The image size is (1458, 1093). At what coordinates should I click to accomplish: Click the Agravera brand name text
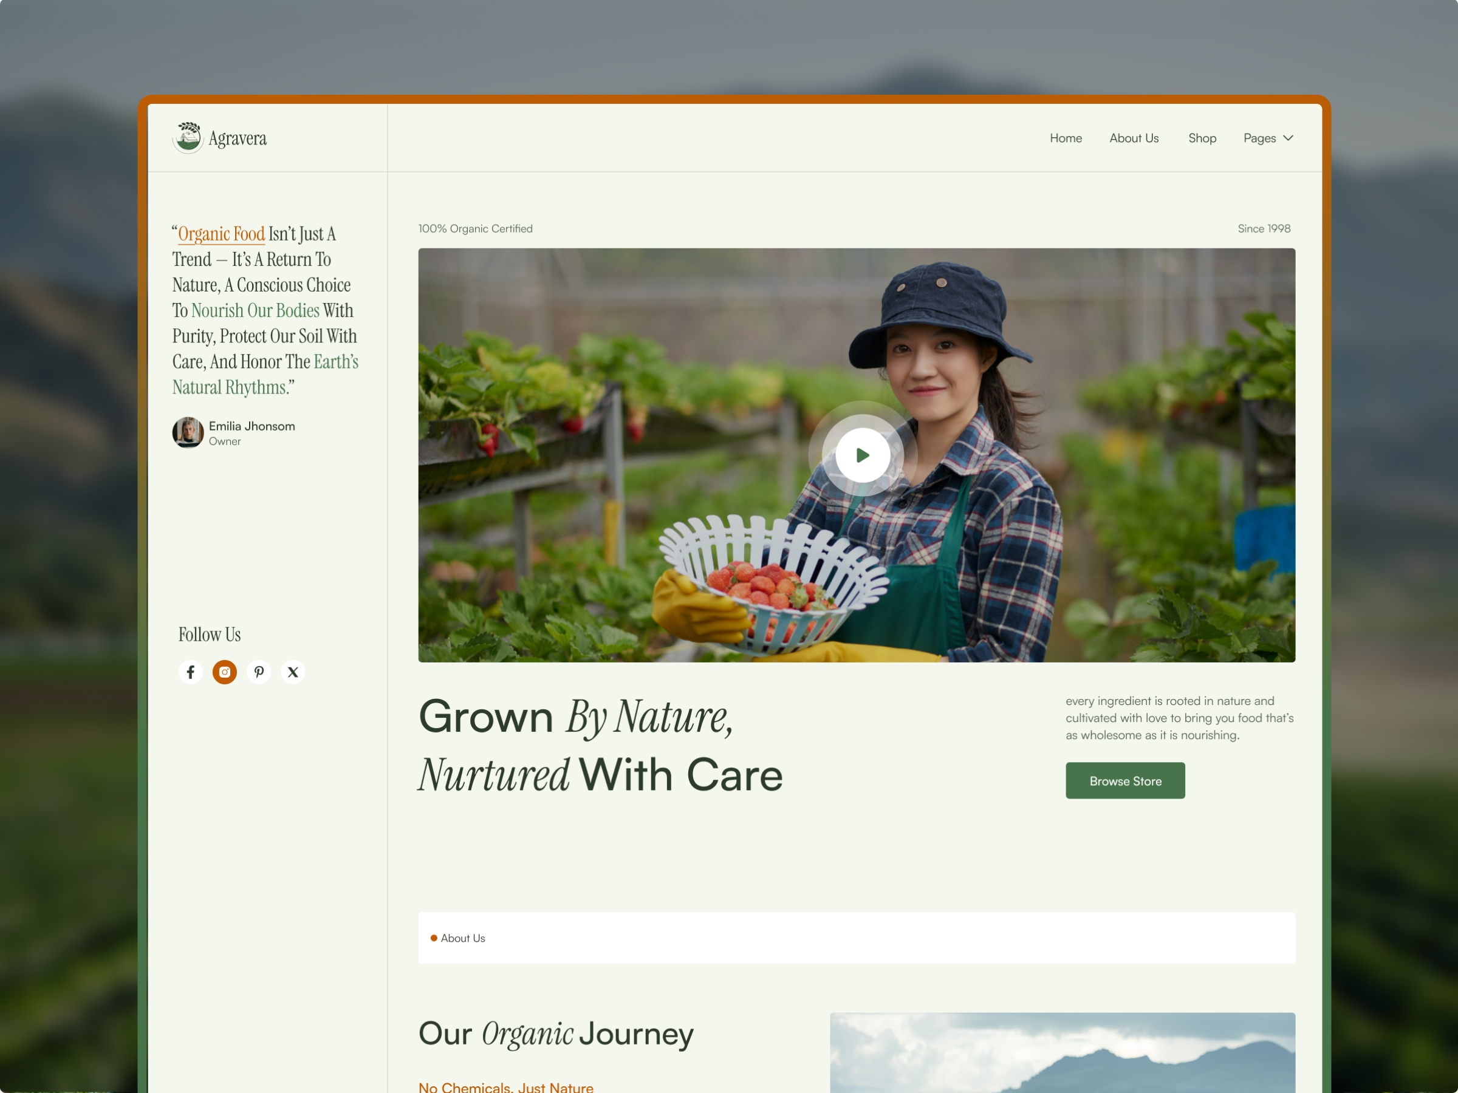tap(238, 138)
